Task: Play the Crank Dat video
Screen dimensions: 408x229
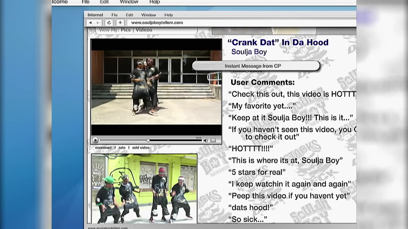Action: [95, 140]
